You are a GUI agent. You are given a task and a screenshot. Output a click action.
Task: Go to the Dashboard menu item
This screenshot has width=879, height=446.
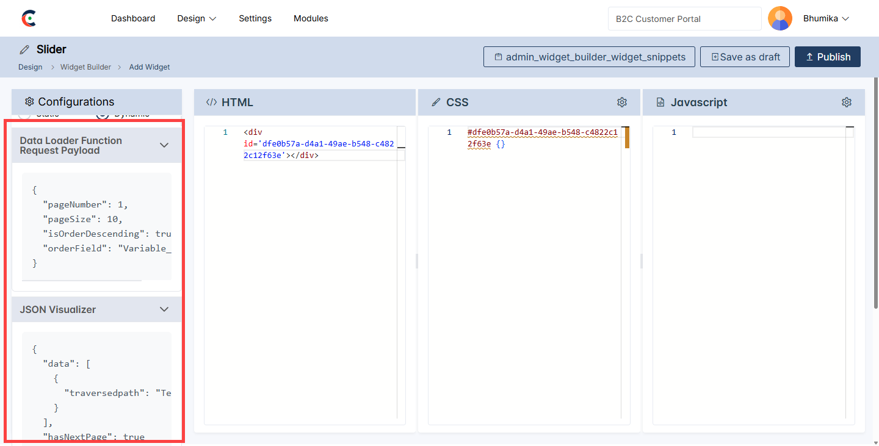pos(133,18)
